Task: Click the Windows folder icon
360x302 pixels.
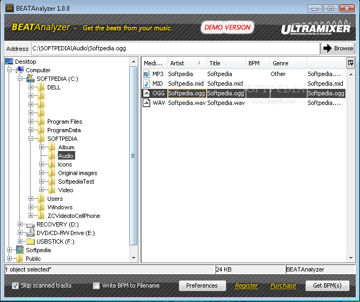Action: click(x=41, y=207)
